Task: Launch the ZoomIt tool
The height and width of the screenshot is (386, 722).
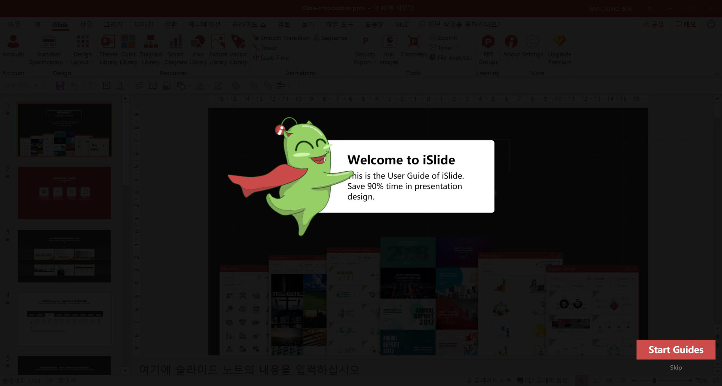Action: point(443,38)
